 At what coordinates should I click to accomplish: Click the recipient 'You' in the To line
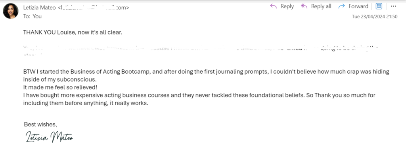click(x=37, y=16)
